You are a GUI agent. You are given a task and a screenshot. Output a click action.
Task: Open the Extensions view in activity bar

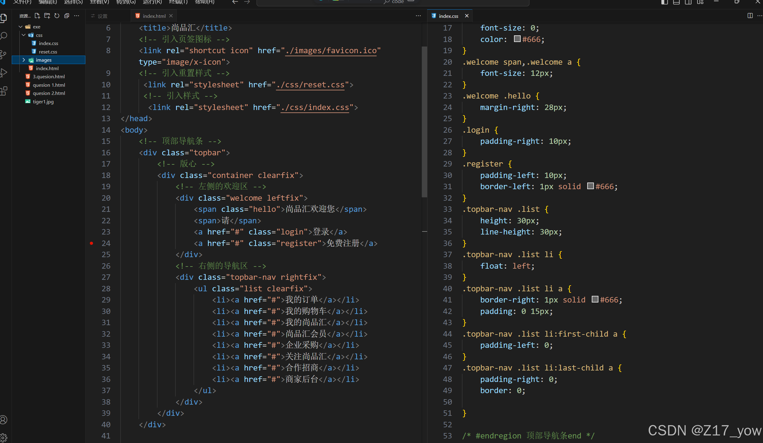[x=4, y=91]
